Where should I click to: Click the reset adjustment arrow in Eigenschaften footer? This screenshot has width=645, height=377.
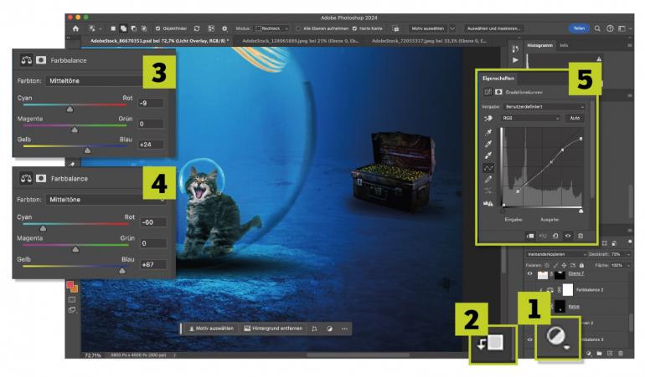(555, 236)
